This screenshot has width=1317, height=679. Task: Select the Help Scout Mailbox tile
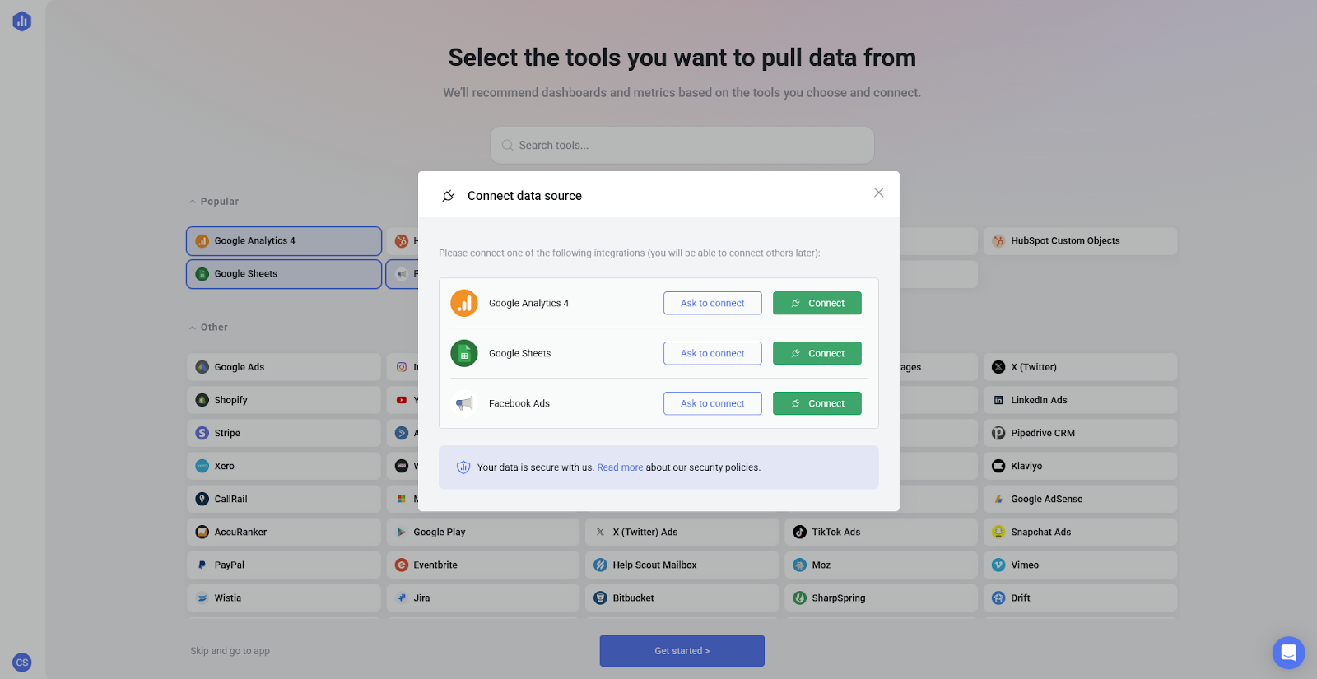pos(682,565)
